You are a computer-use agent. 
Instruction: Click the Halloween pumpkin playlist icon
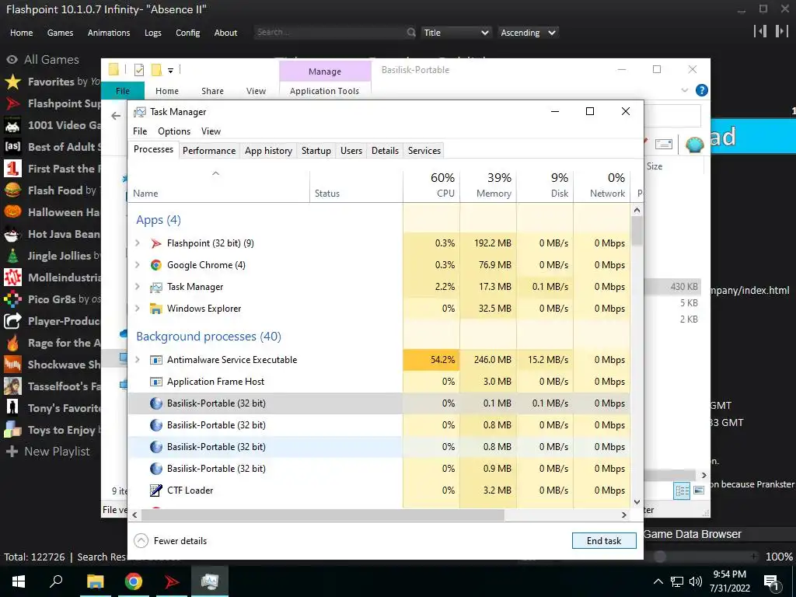tap(12, 212)
